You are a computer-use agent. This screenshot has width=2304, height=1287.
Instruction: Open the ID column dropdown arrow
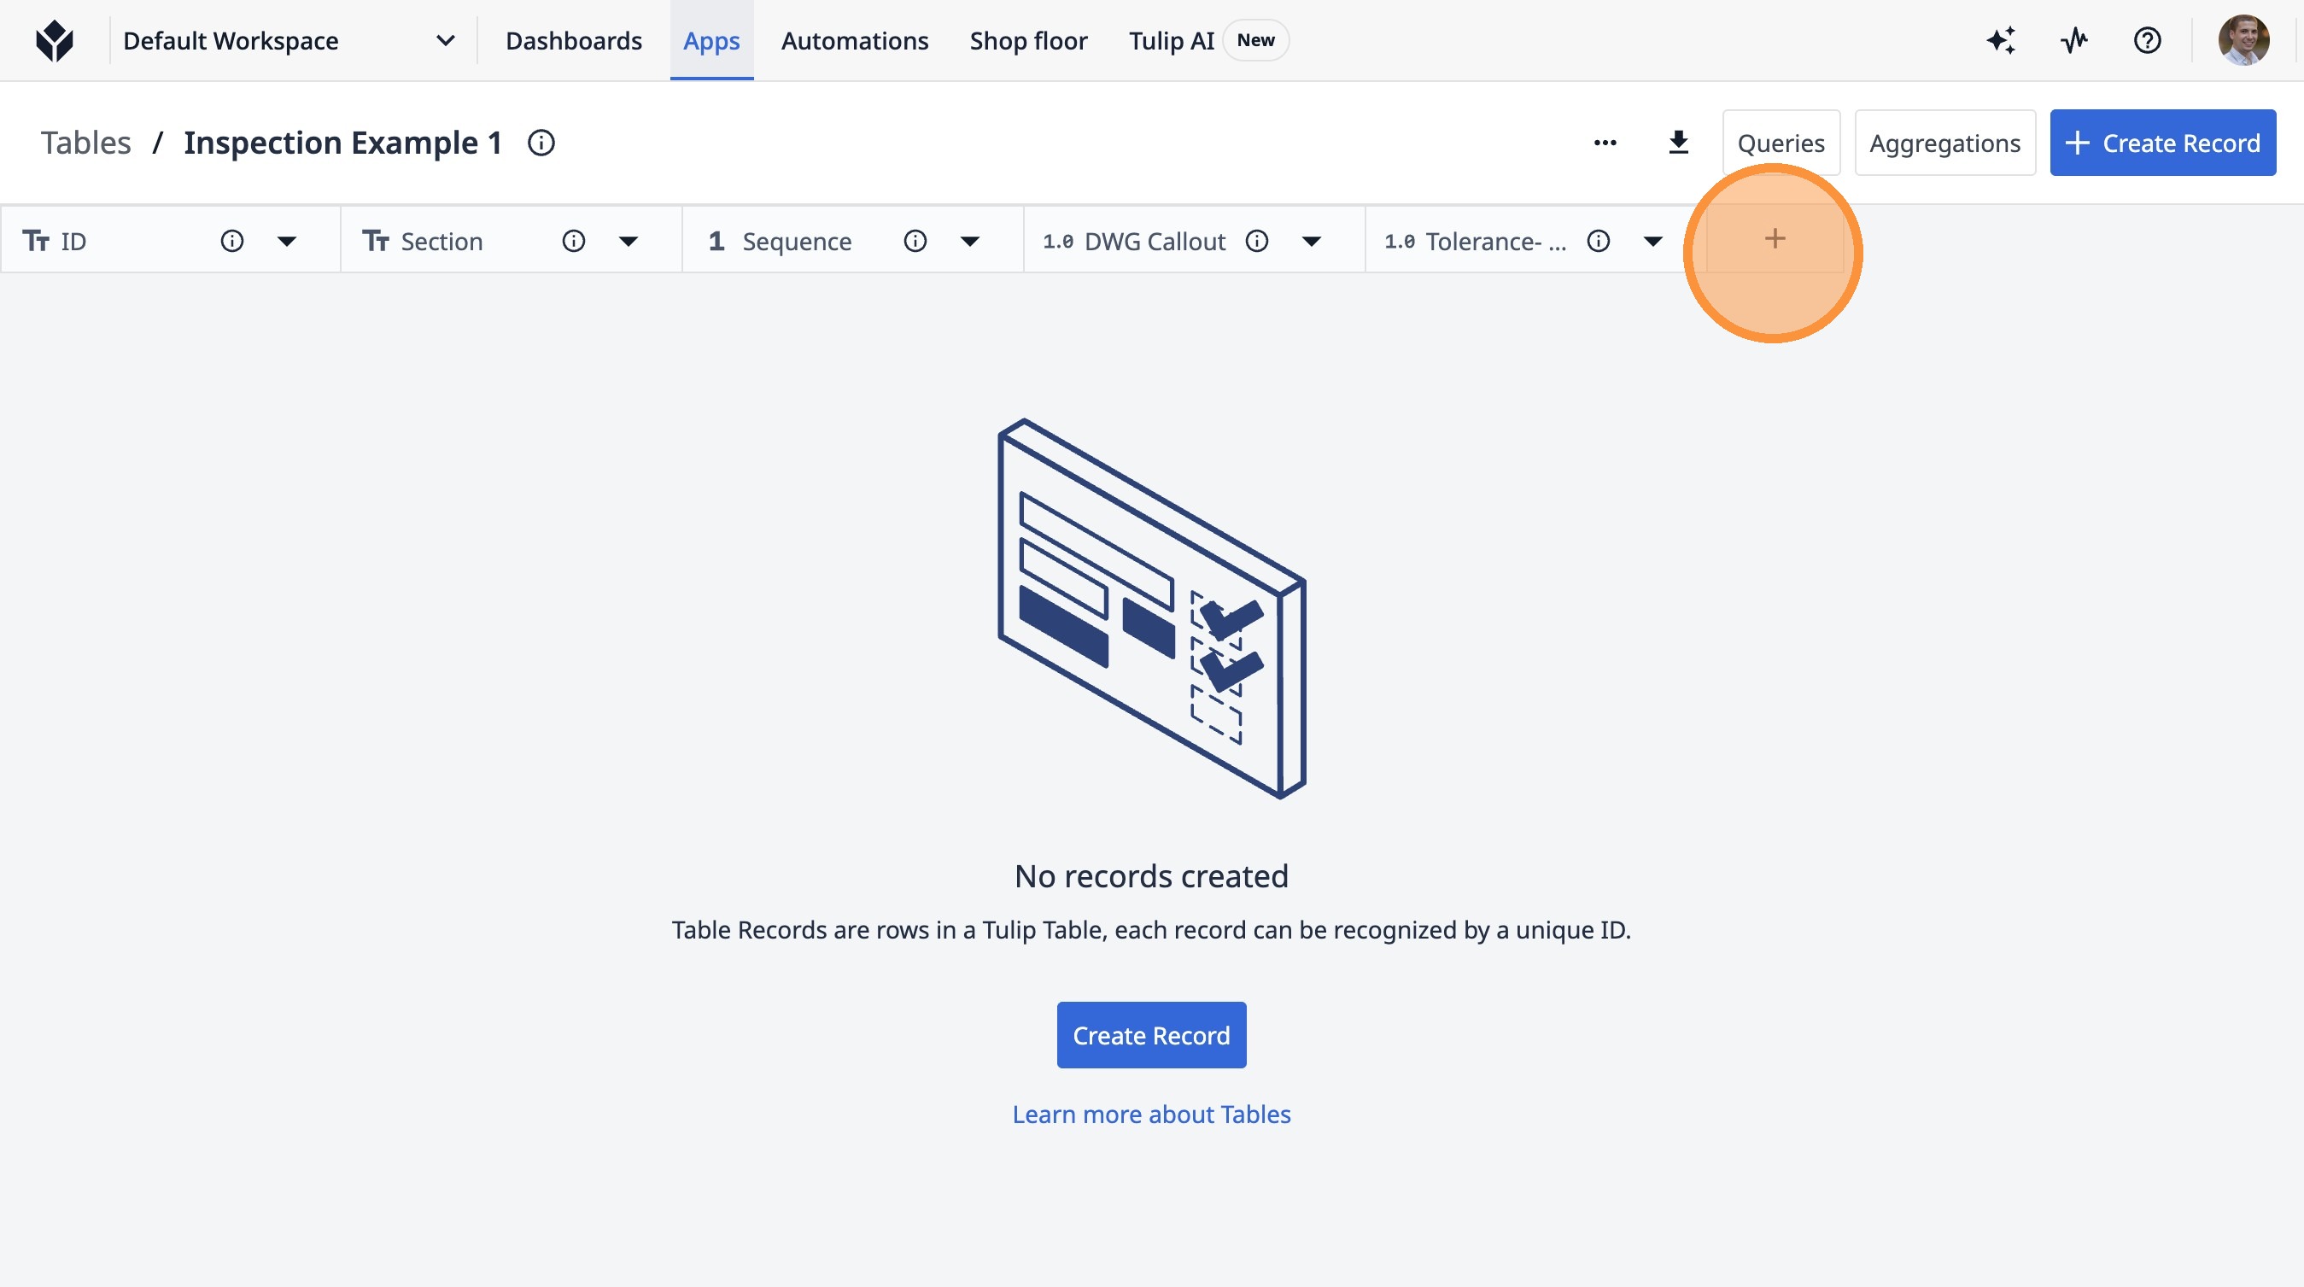(286, 241)
